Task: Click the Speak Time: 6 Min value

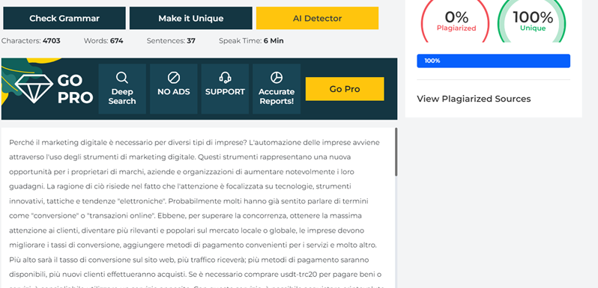Action: 251,40
